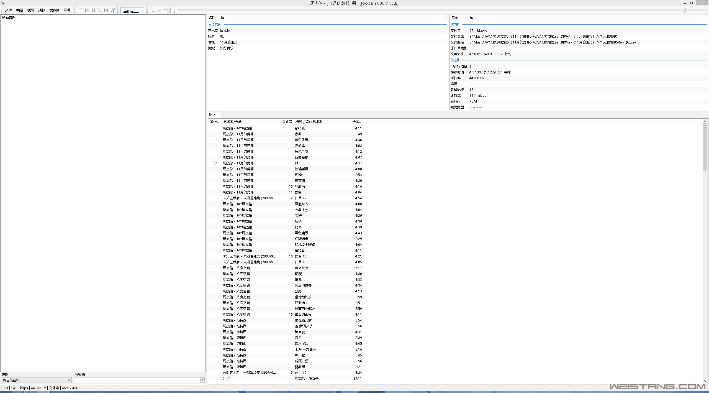Collapse the 常规 section header
The height and width of the screenshot is (393, 709).
[455, 60]
